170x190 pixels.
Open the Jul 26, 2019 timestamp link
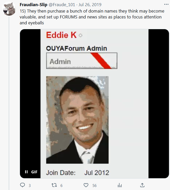point(90,5)
